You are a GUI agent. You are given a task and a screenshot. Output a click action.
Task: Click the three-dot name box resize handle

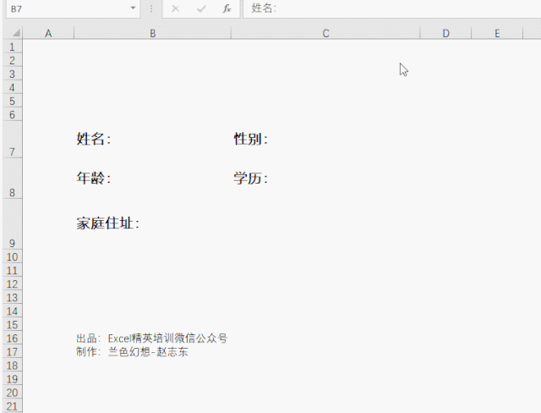pyautogui.click(x=151, y=8)
